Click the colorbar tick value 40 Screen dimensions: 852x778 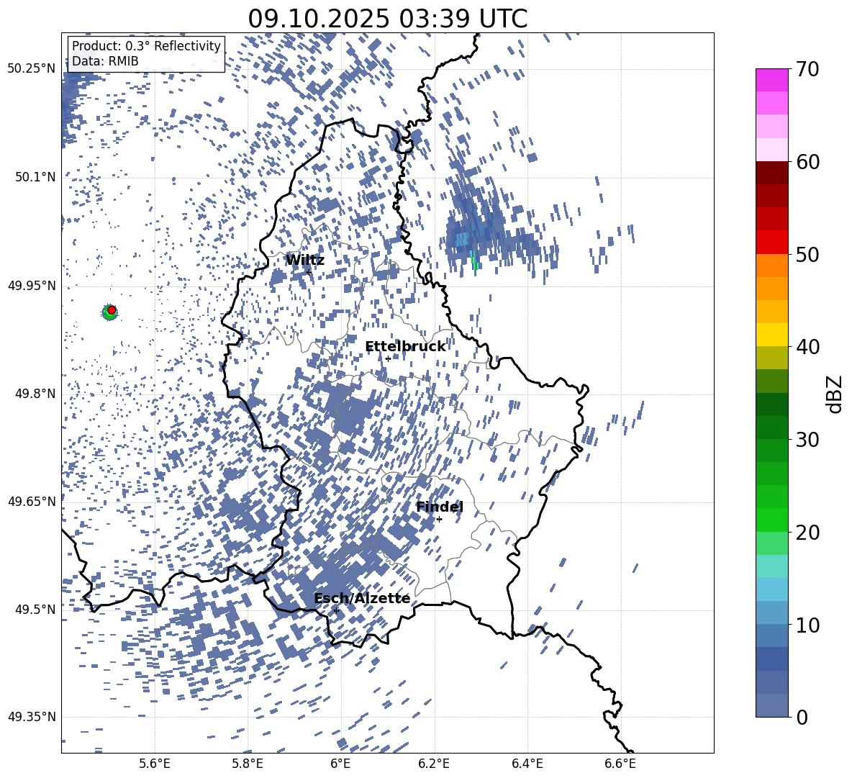[808, 347]
